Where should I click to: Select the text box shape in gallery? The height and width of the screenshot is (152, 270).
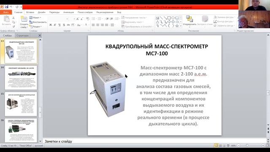coord(157,18)
